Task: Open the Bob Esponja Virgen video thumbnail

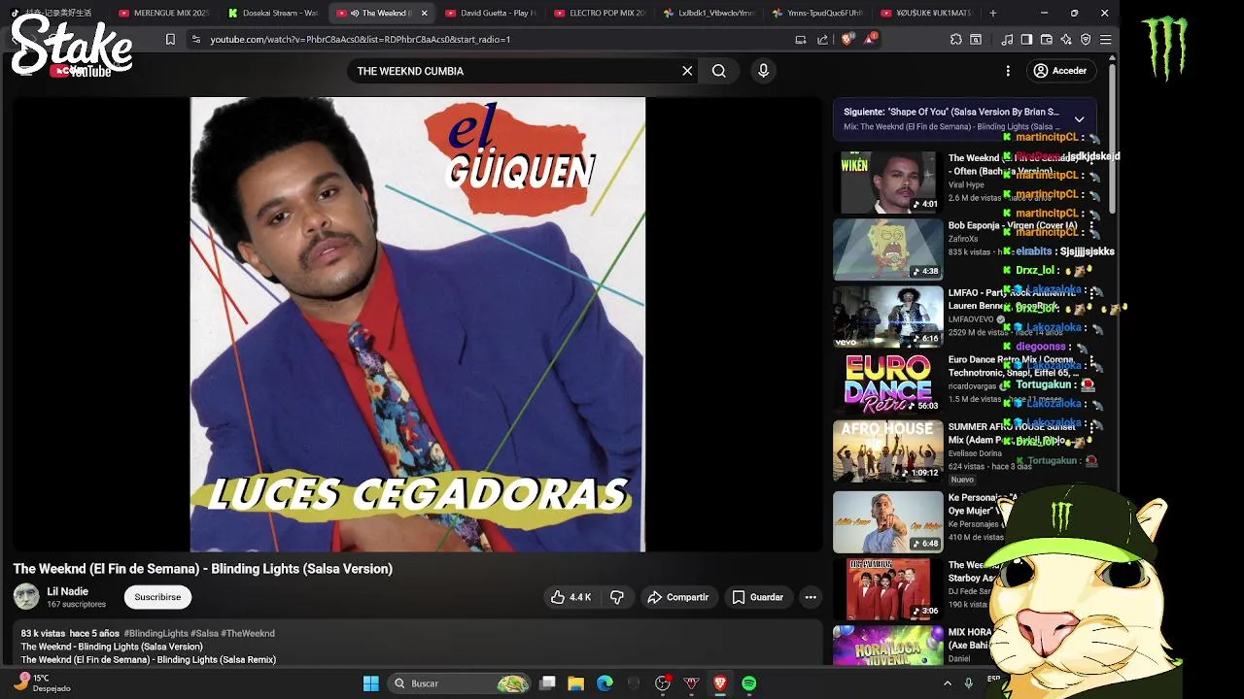Action: click(887, 250)
